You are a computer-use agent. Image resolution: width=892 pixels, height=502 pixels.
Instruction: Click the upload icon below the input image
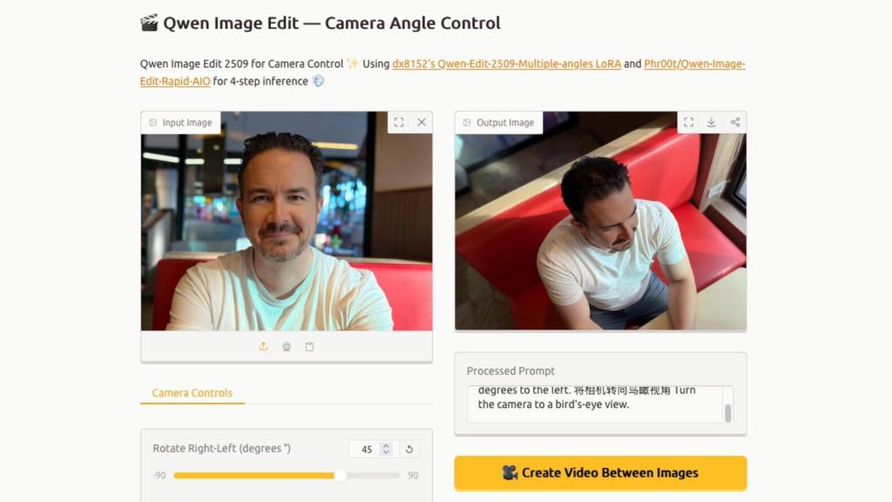[x=263, y=346]
